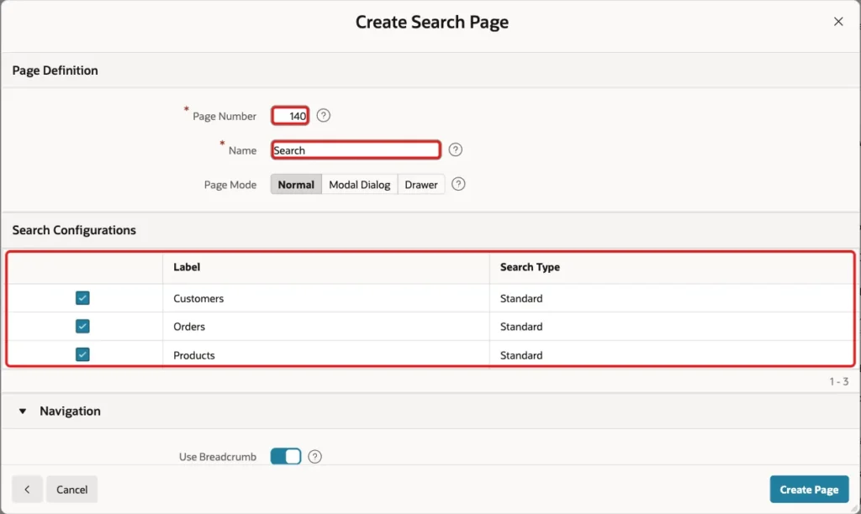This screenshot has width=861, height=514.
Task: Go back with the previous arrow button
Action: pyautogui.click(x=27, y=490)
